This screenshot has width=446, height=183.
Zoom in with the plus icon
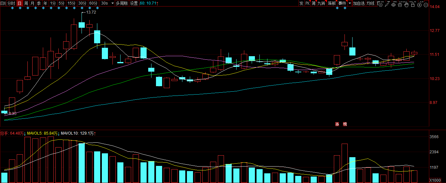point(419,5)
